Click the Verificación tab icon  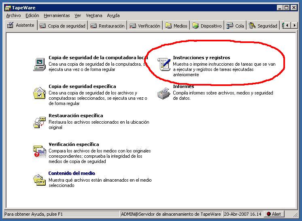tap(133, 26)
